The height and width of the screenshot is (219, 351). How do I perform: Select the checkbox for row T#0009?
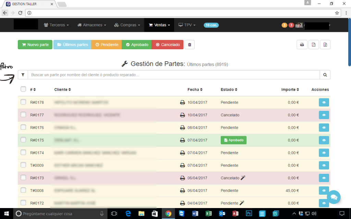click(23, 165)
